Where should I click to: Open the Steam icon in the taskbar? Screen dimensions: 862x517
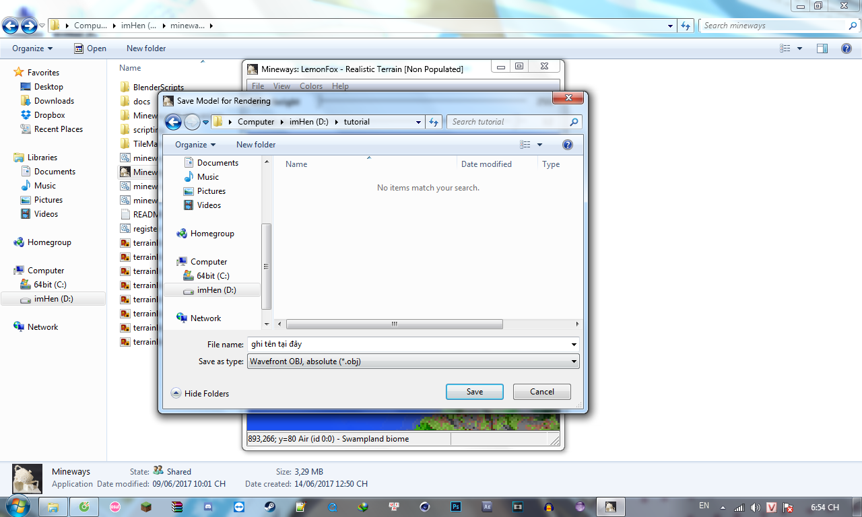point(269,507)
